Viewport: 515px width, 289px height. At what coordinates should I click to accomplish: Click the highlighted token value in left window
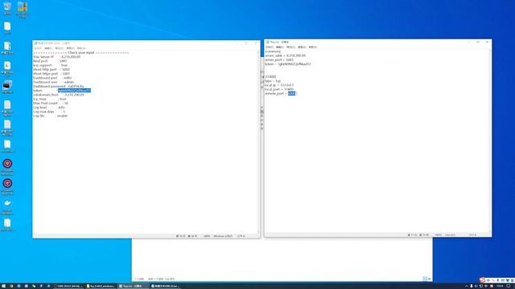pyautogui.click(x=74, y=91)
